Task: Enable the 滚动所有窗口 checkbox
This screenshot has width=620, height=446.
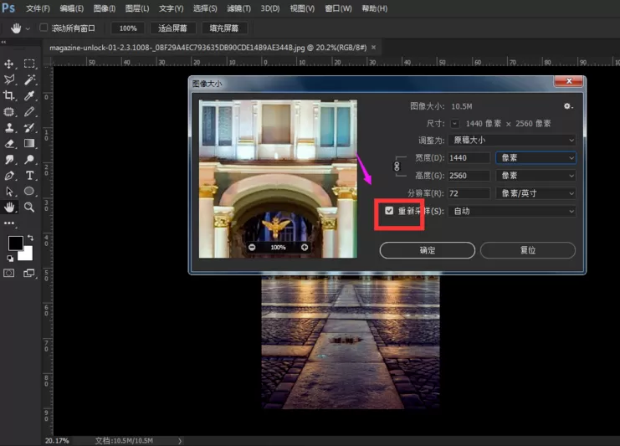Action: (x=44, y=28)
